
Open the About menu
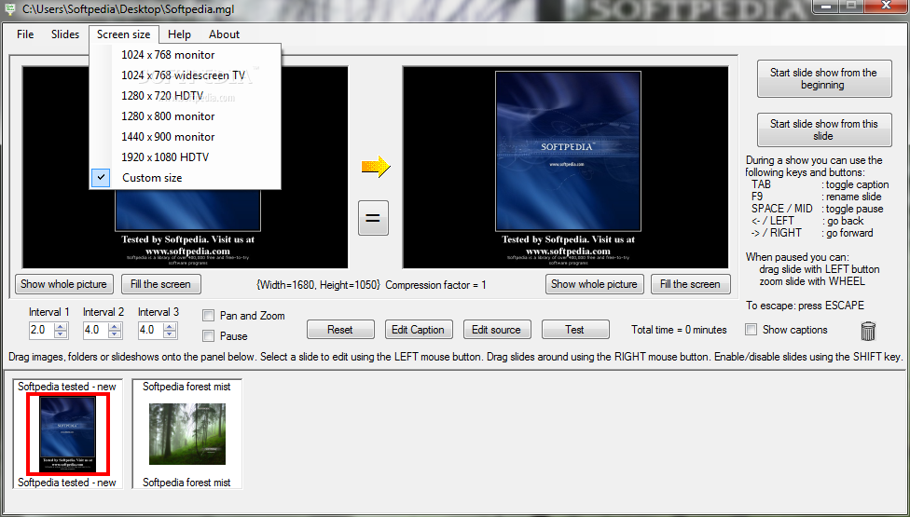click(x=224, y=34)
